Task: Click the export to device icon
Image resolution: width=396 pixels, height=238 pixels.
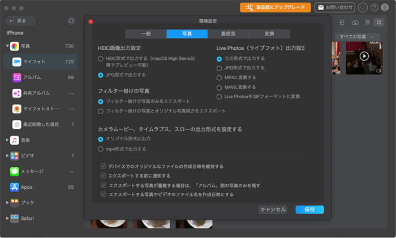Action: (342, 23)
